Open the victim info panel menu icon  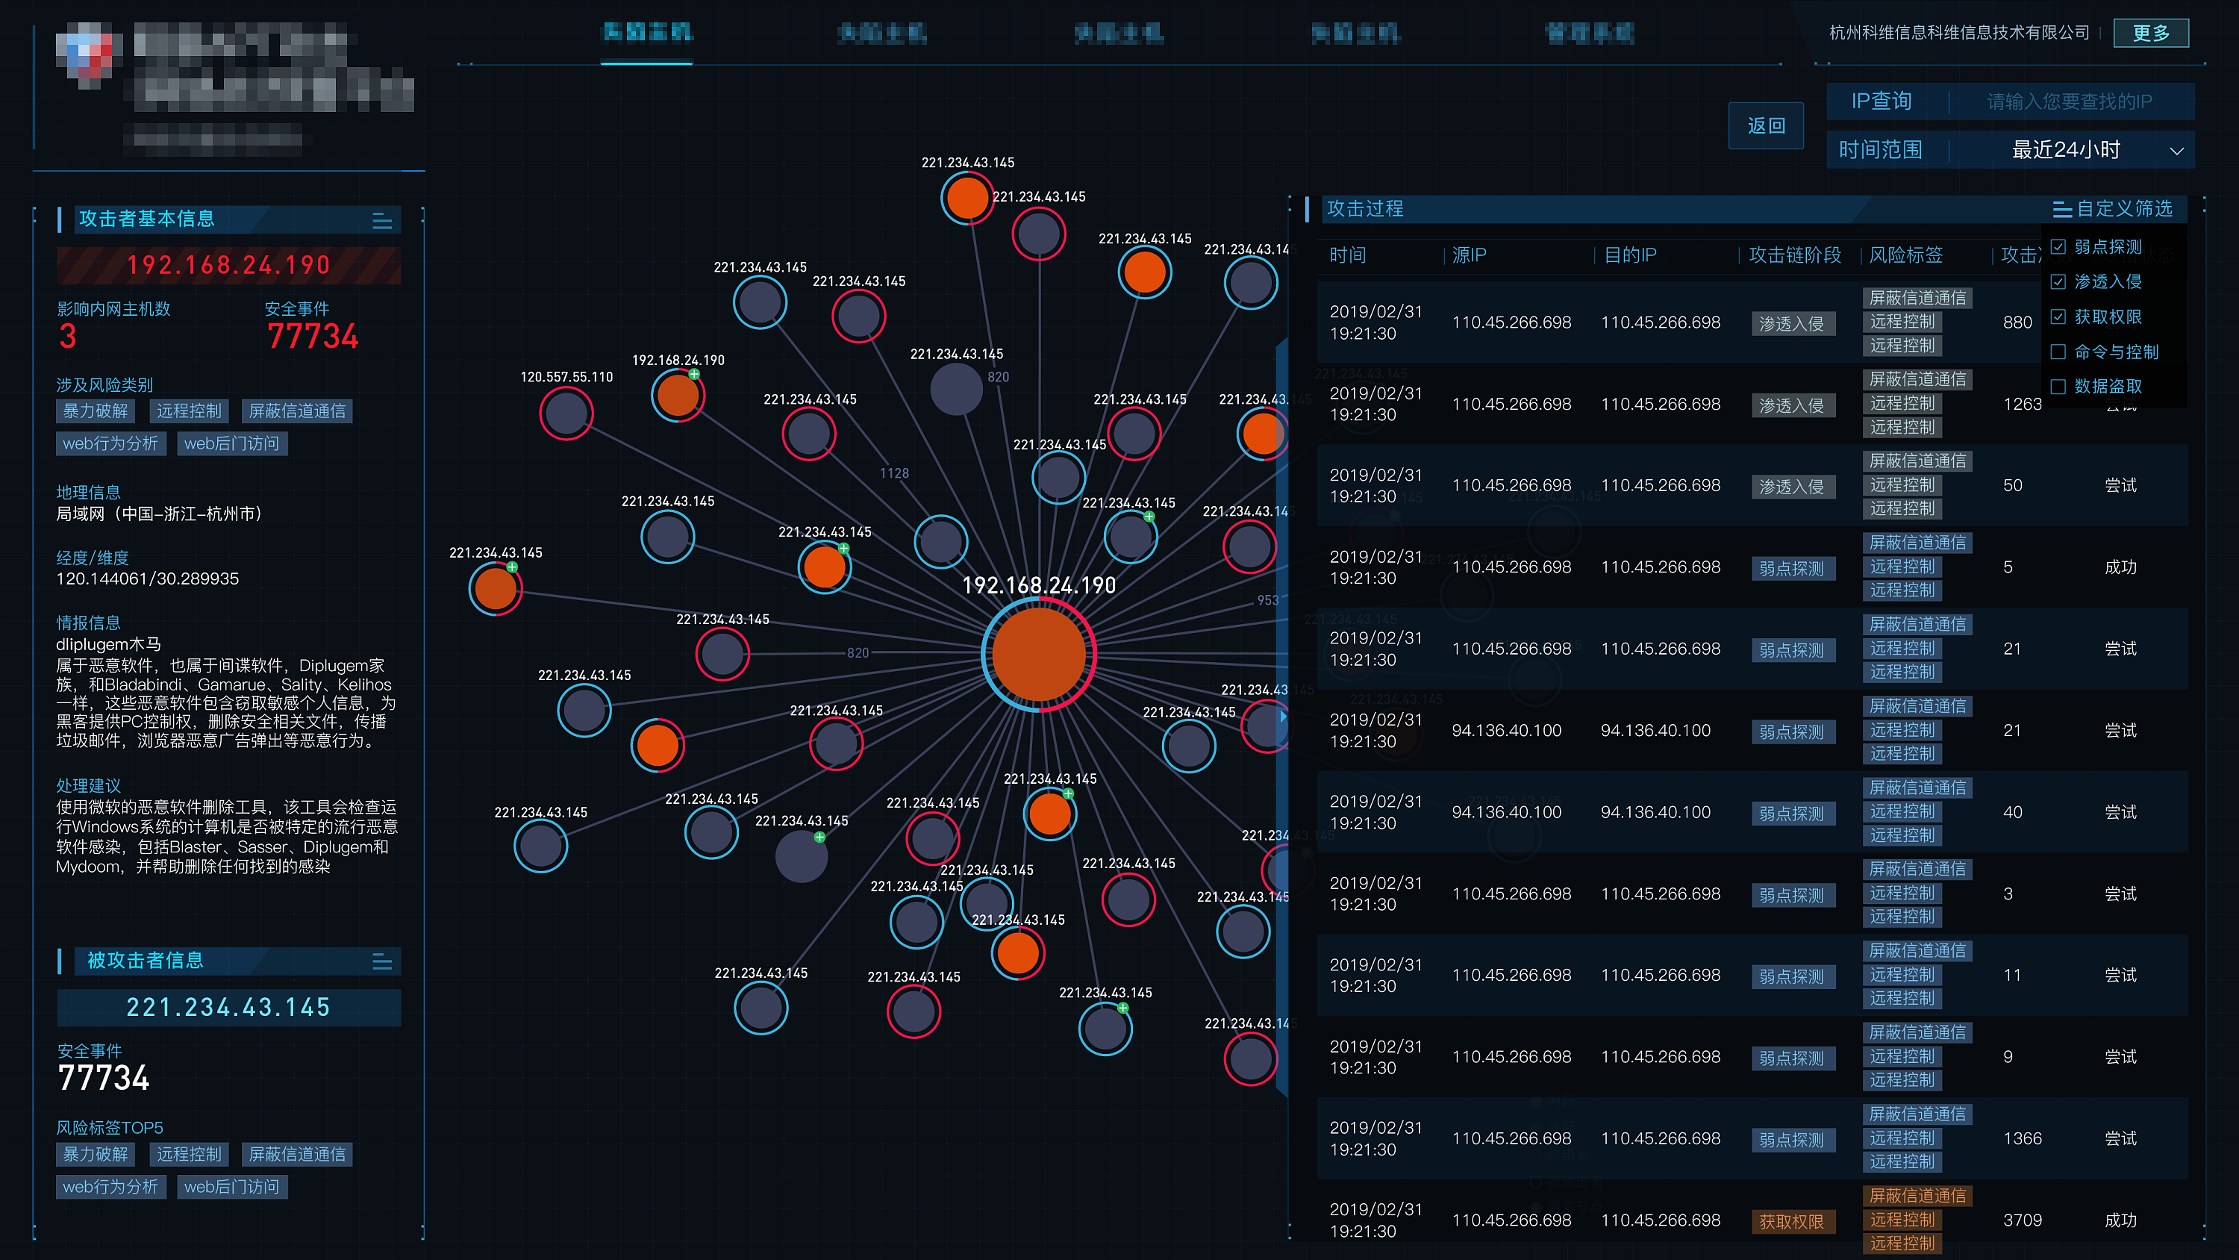coord(381,961)
